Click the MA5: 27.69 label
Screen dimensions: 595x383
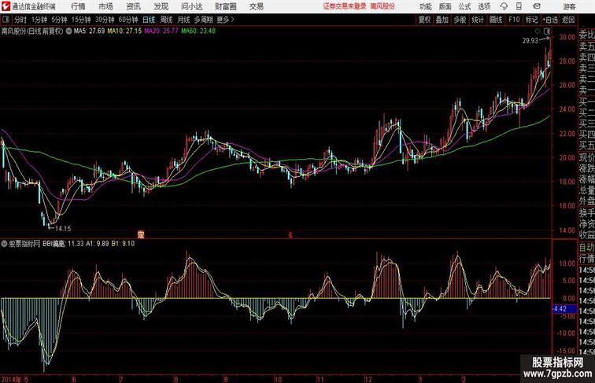pos(89,31)
